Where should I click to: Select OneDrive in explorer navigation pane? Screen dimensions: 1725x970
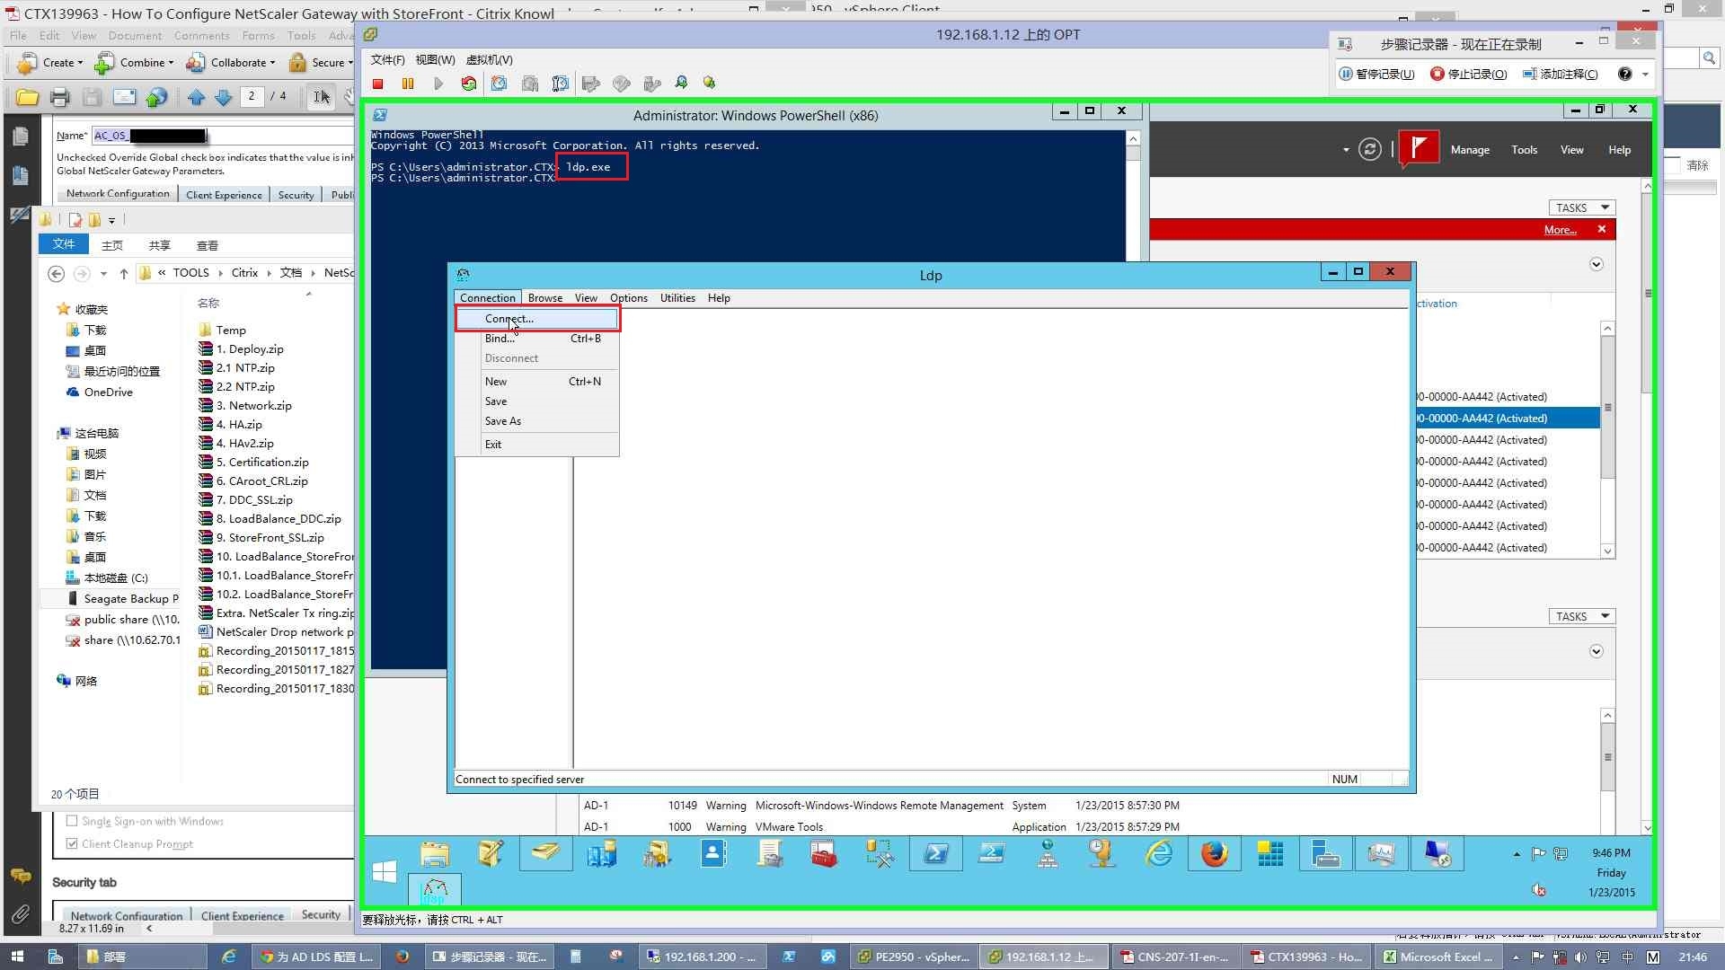tap(100, 392)
